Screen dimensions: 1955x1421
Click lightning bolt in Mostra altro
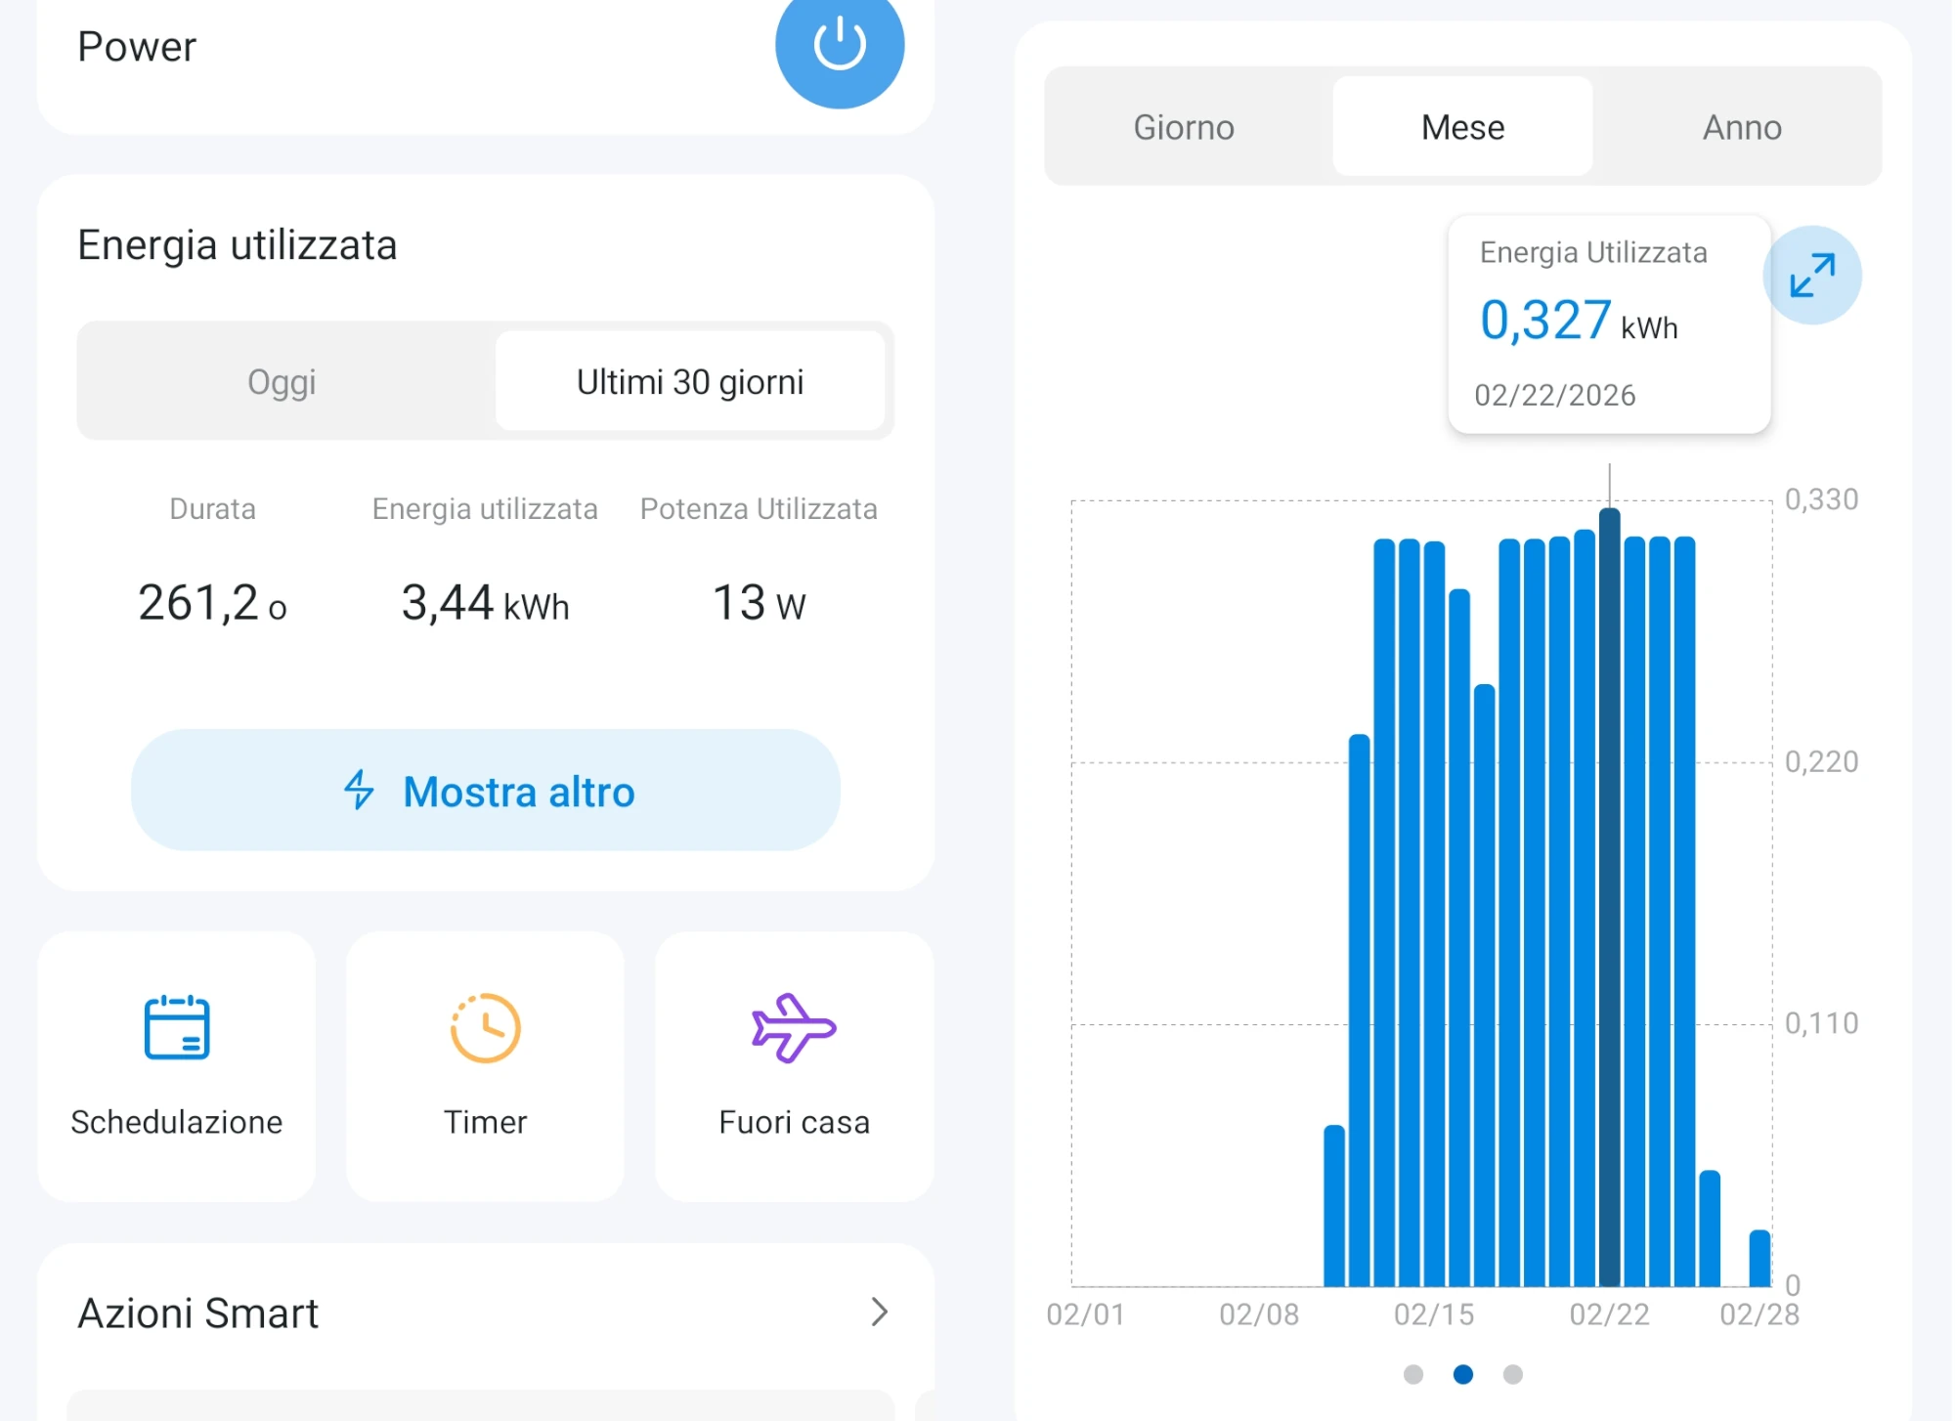click(360, 790)
